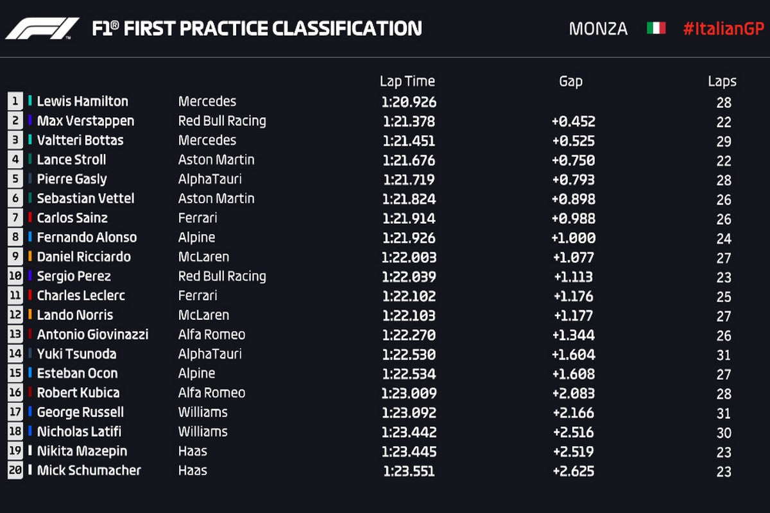This screenshot has height=513, width=770.
Task: Click the Italian flag icon
Action: pyautogui.click(x=656, y=29)
